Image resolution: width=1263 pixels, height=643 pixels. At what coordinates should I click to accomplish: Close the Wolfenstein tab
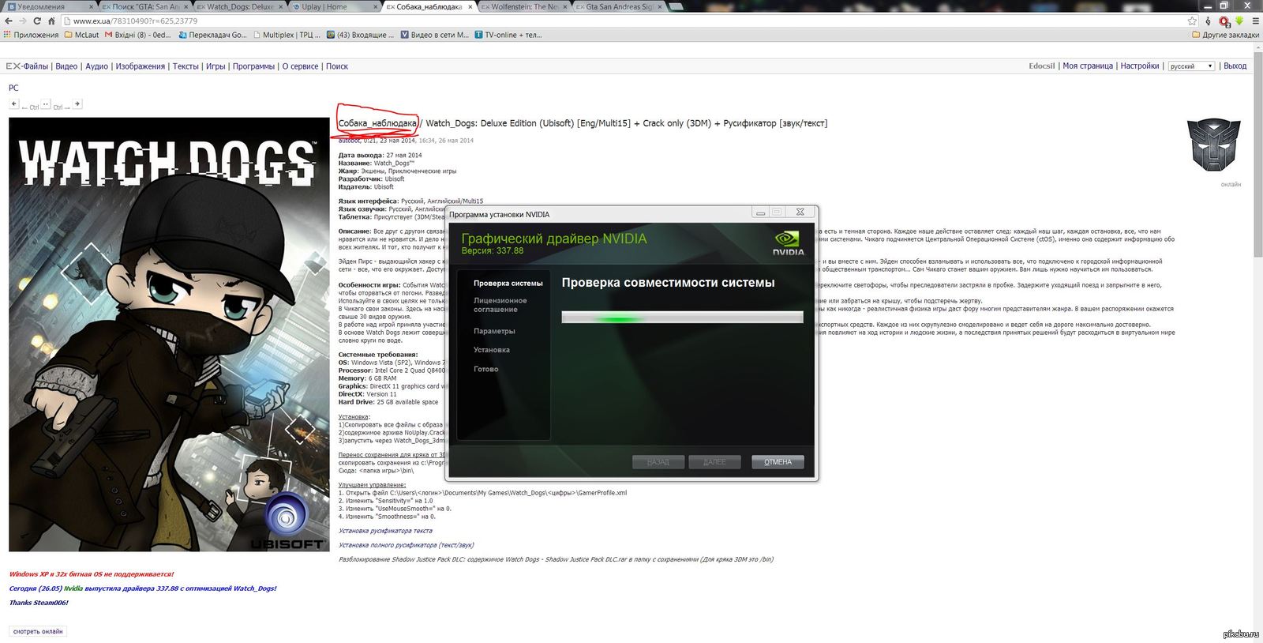(566, 6)
